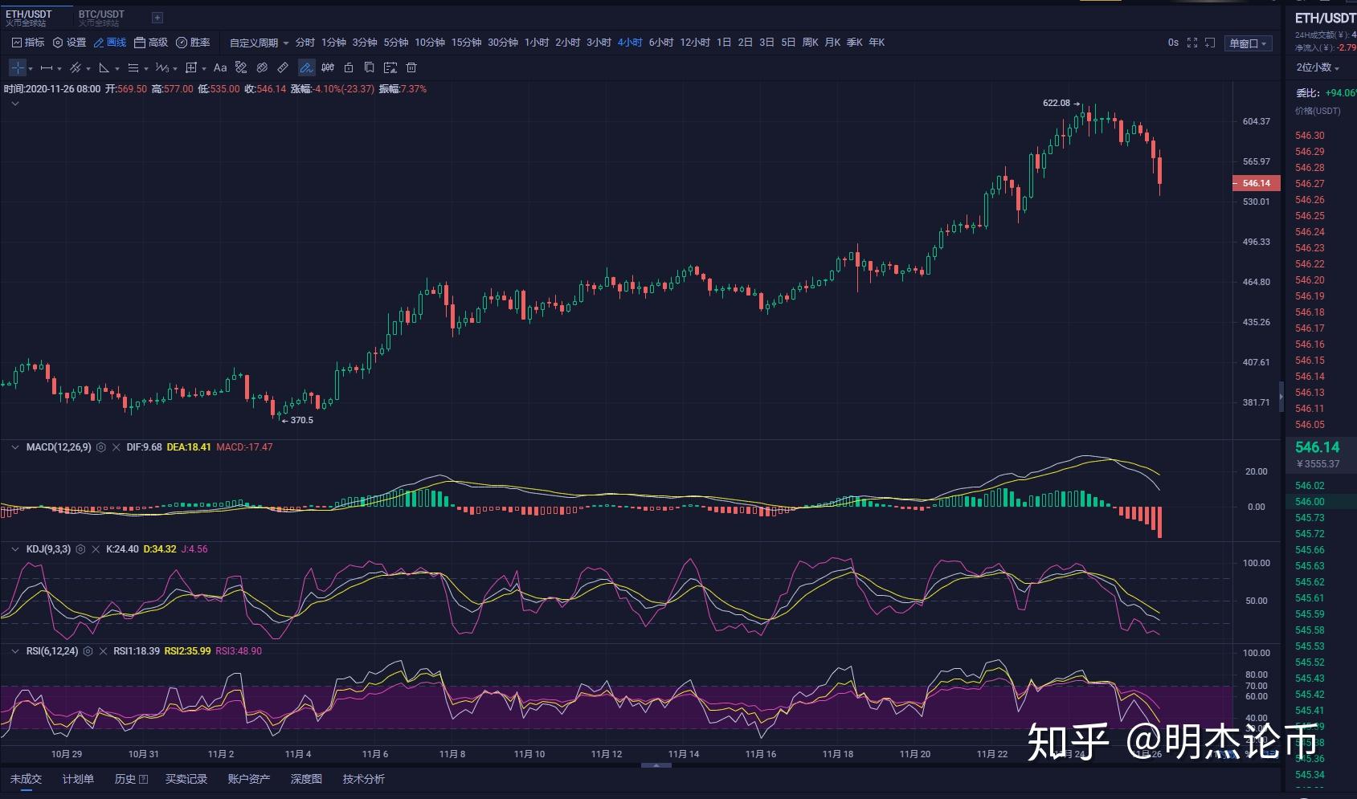Toggle the 画线 drawing tools button
1357x799 pixels.
[110, 43]
